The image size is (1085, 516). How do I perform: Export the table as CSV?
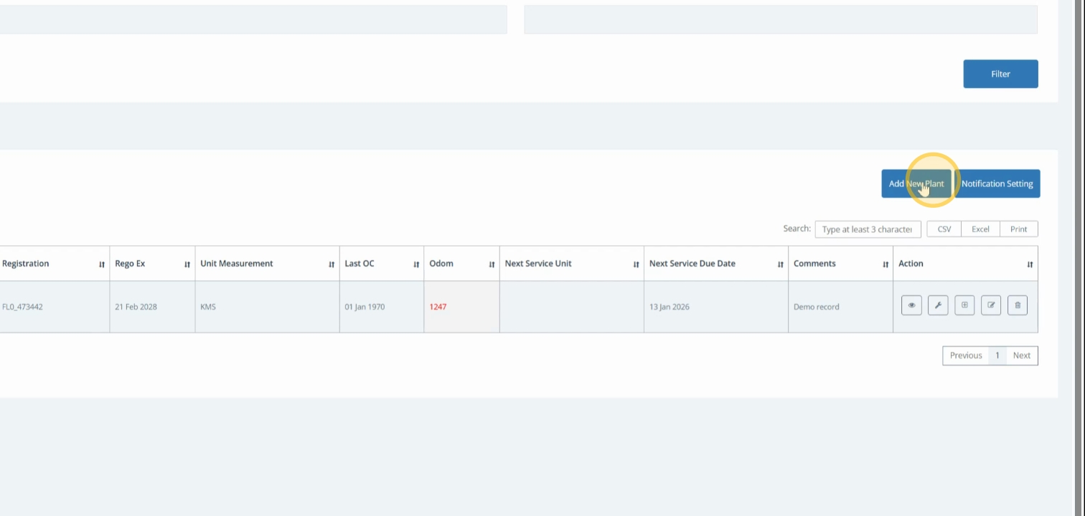944,229
